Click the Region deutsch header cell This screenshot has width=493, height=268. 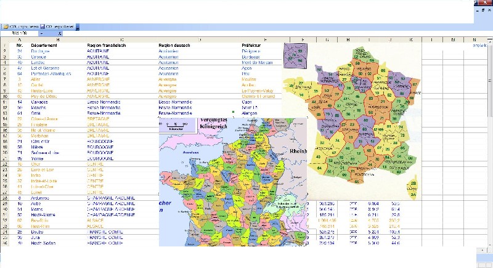tap(173, 46)
